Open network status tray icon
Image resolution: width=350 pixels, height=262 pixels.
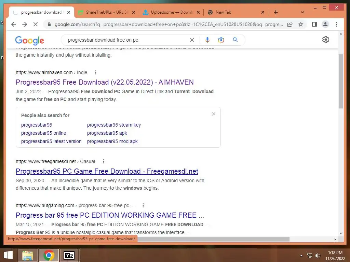tap(310, 256)
